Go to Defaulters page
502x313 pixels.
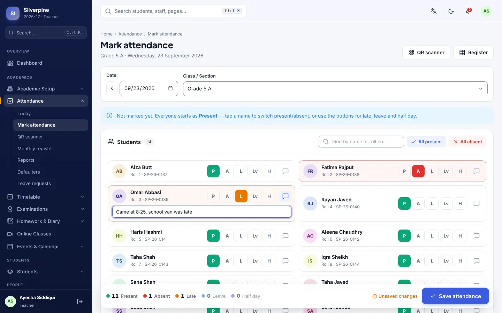(51, 172)
